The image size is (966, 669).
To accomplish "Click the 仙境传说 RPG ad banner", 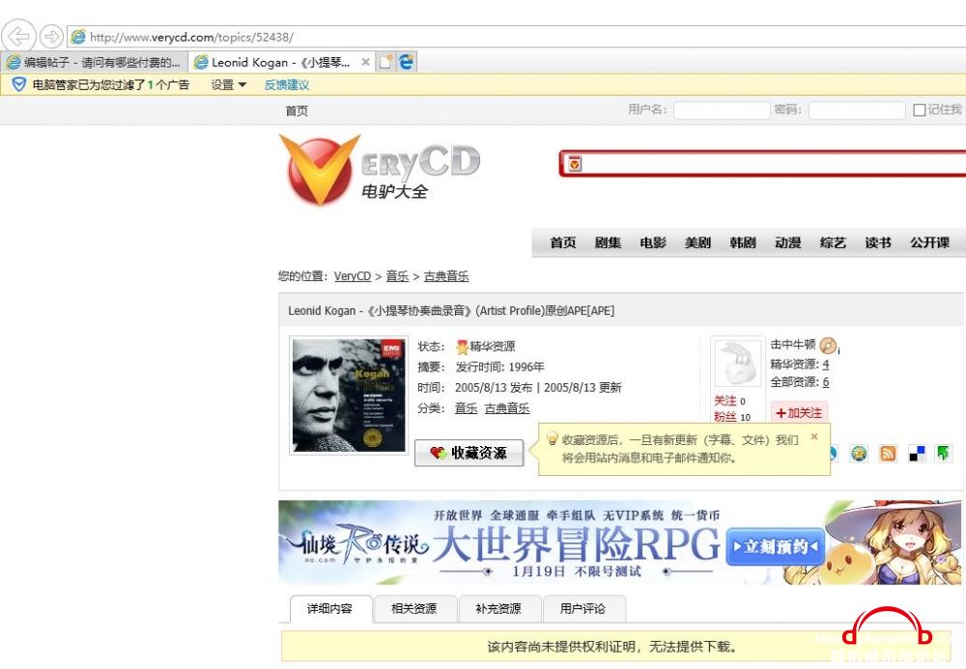I will pyautogui.click(x=619, y=543).
